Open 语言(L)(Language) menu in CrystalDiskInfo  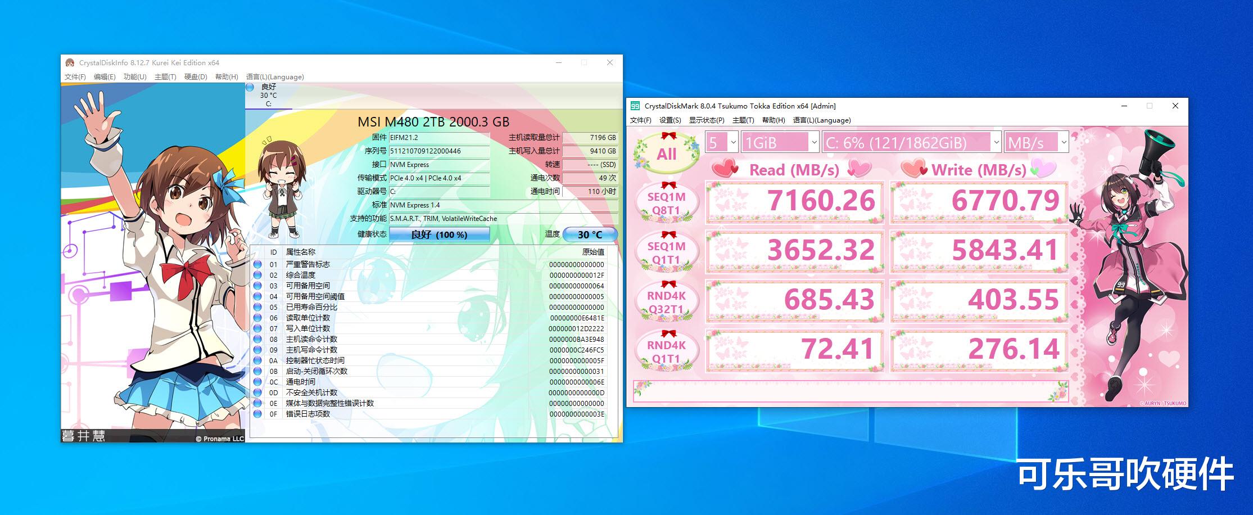pyautogui.click(x=275, y=77)
